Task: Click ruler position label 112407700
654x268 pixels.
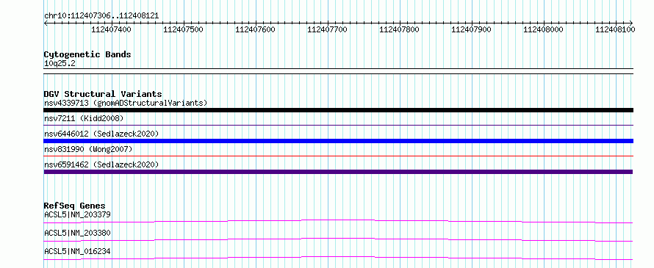Action: click(x=327, y=29)
